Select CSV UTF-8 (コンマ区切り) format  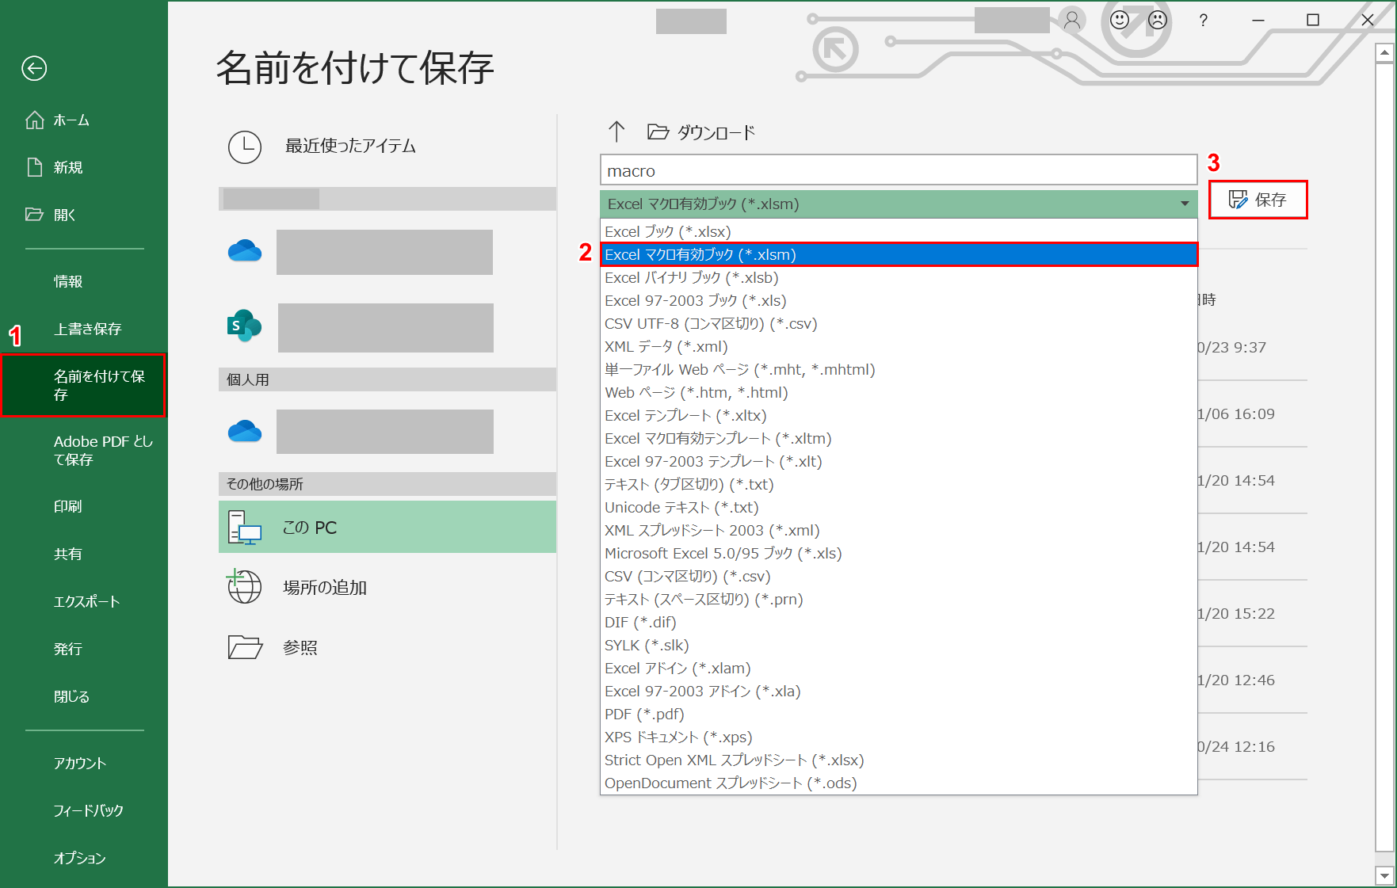coord(899,323)
